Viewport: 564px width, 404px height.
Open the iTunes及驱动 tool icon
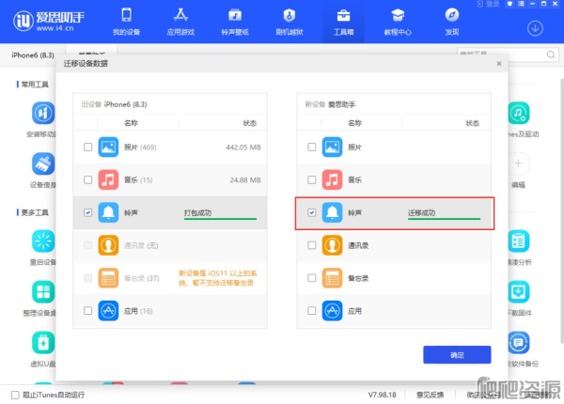click(x=519, y=113)
